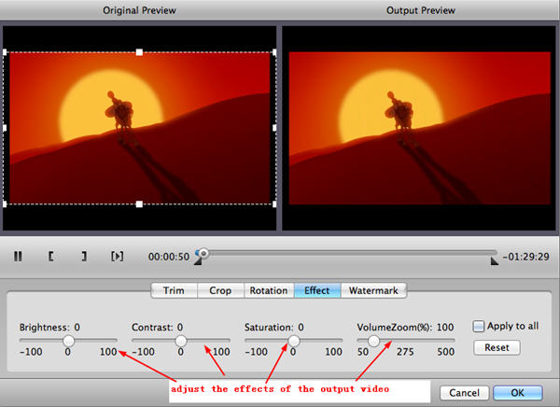Confirm with the OK button

(x=517, y=393)
